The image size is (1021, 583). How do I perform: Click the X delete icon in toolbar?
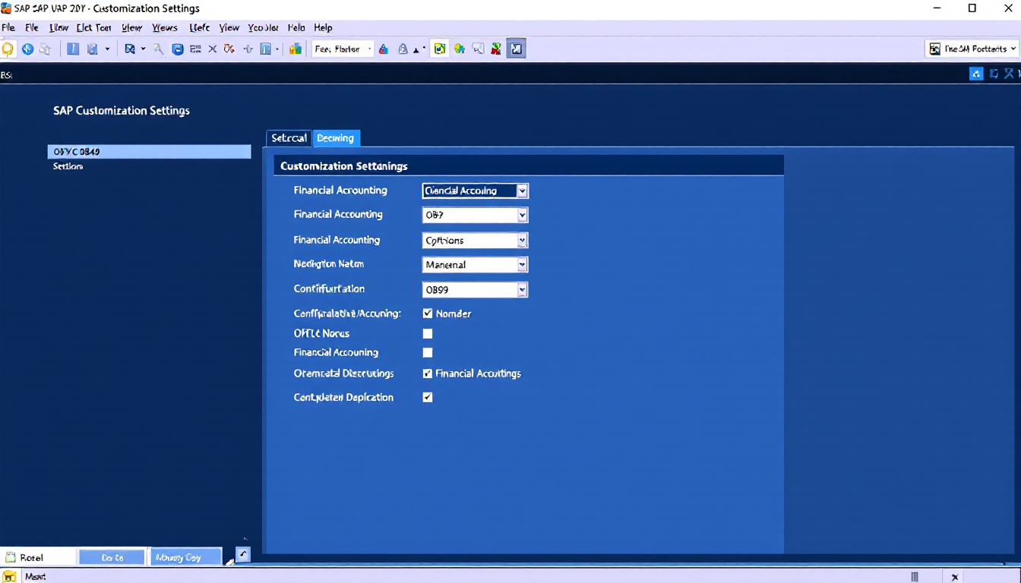[x=213, y=49]
